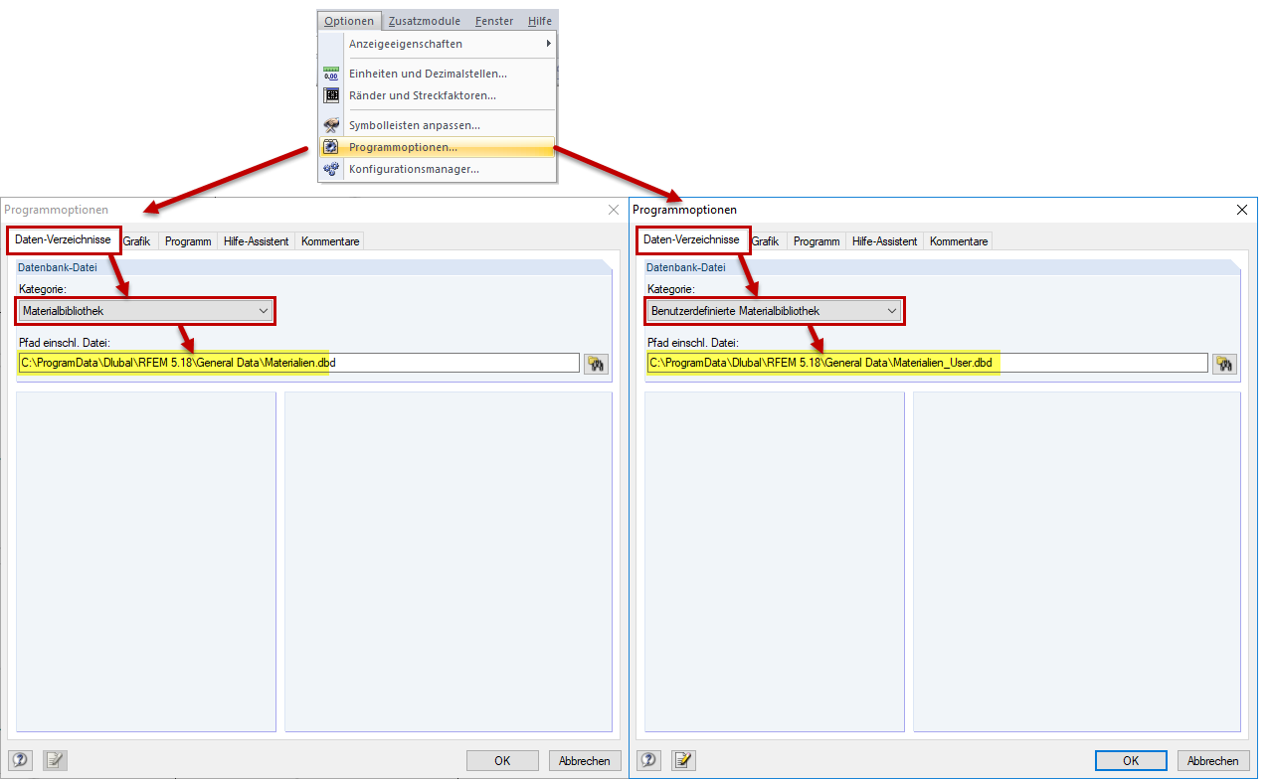Click the Materialien.dbd path field
The image size is (1271, 779).
(x=298, y=363)
